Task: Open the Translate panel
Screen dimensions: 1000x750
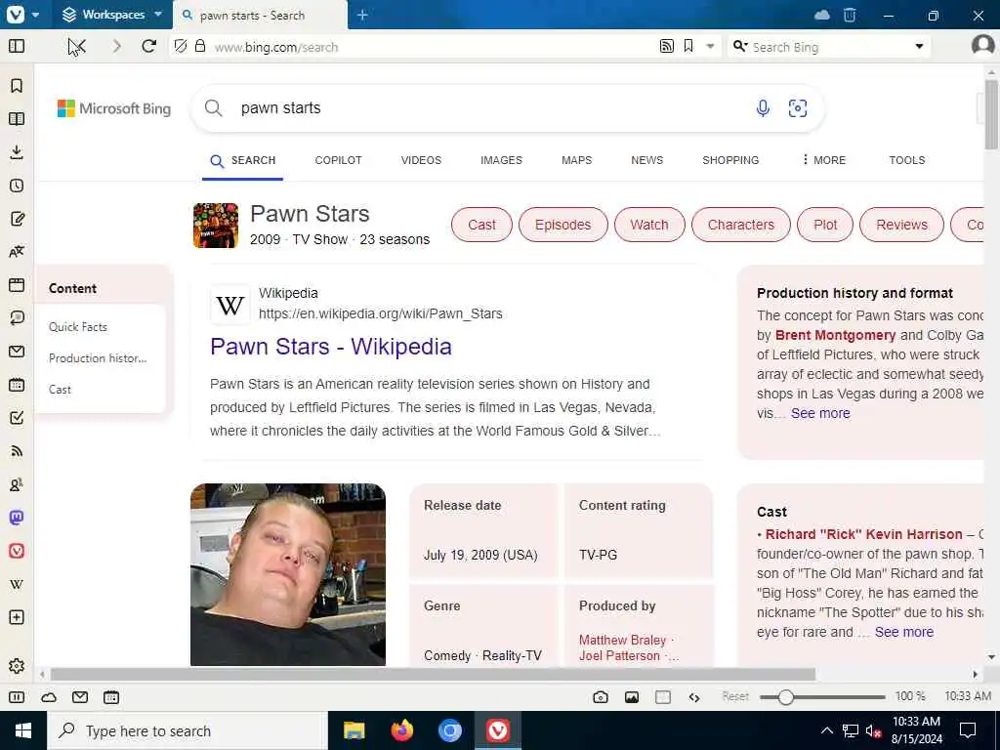Action: click(x=17, y=252)
